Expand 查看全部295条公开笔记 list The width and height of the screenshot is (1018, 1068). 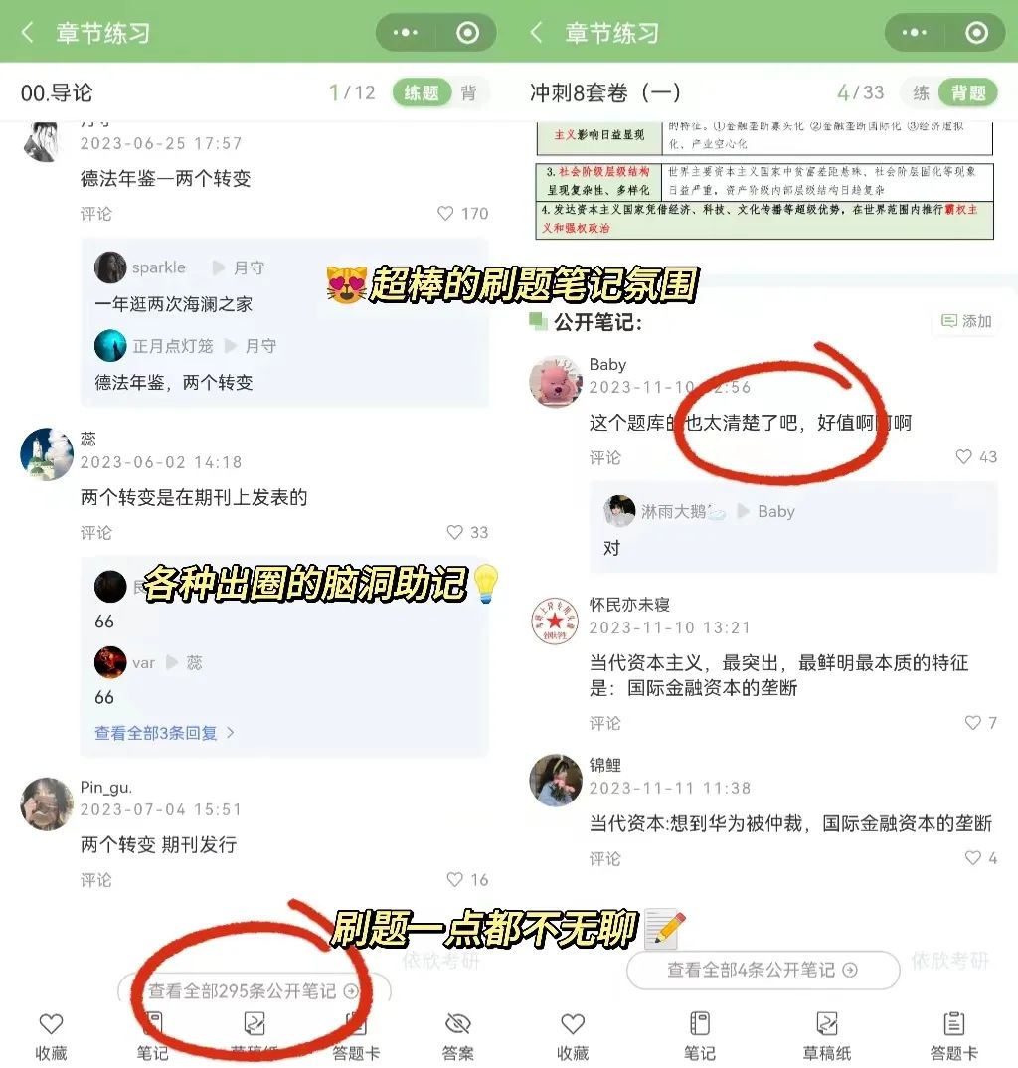[254, 991]
